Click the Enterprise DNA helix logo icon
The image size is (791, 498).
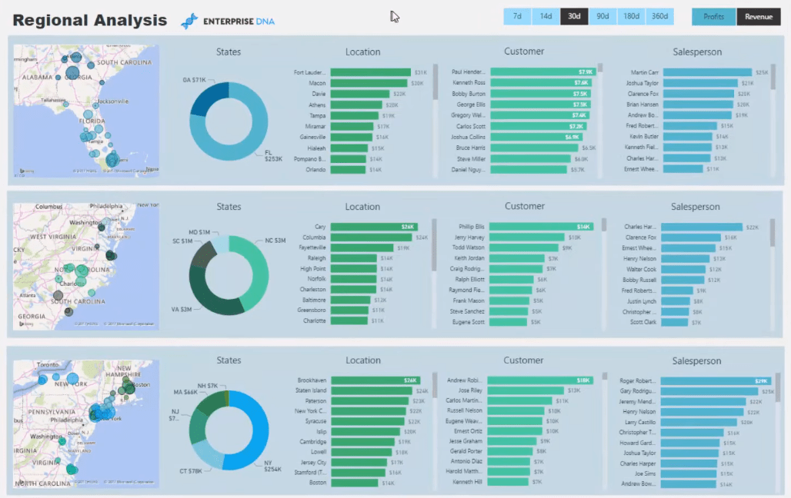tap(190, 22)
